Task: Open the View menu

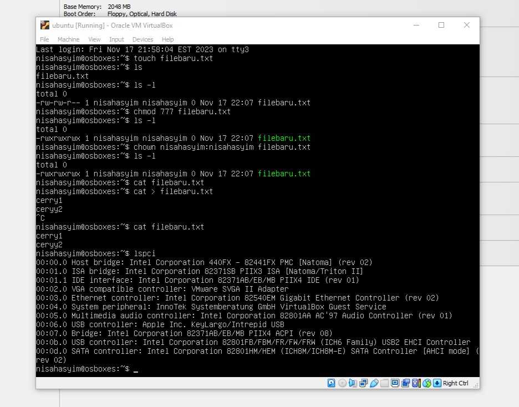Action: tap(94, 39)
